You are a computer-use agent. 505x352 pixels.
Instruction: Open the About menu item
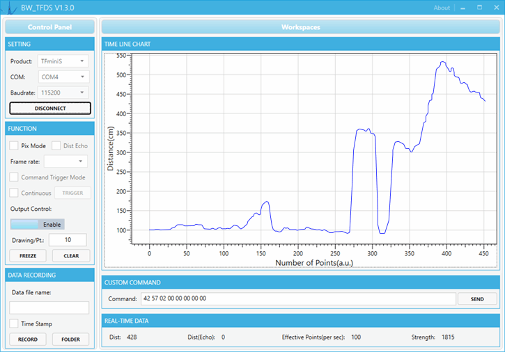coord(442,8)
